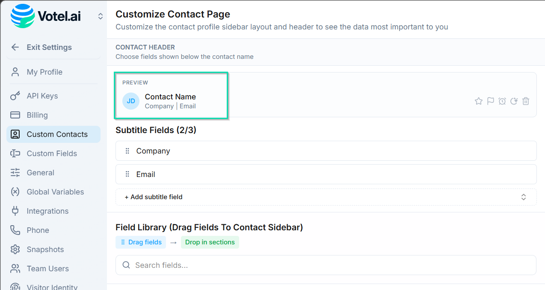Click the Search fields input box
The height and width of the screenshot is (290, 545).
[x=325, y=265]
